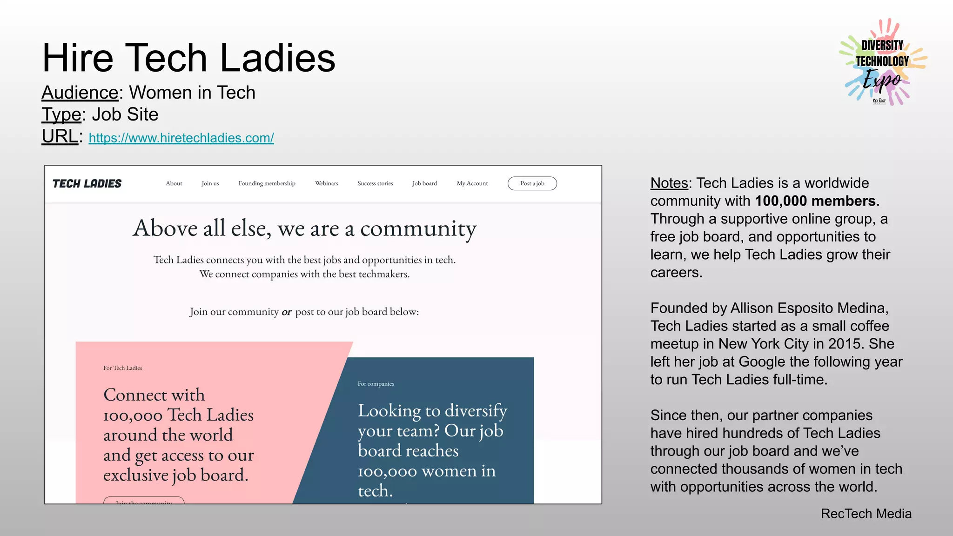The height and width of the screenshot is (536, 953).
Task: Click the 'RecTech Media' footer text
Action: tap(866, 514)
